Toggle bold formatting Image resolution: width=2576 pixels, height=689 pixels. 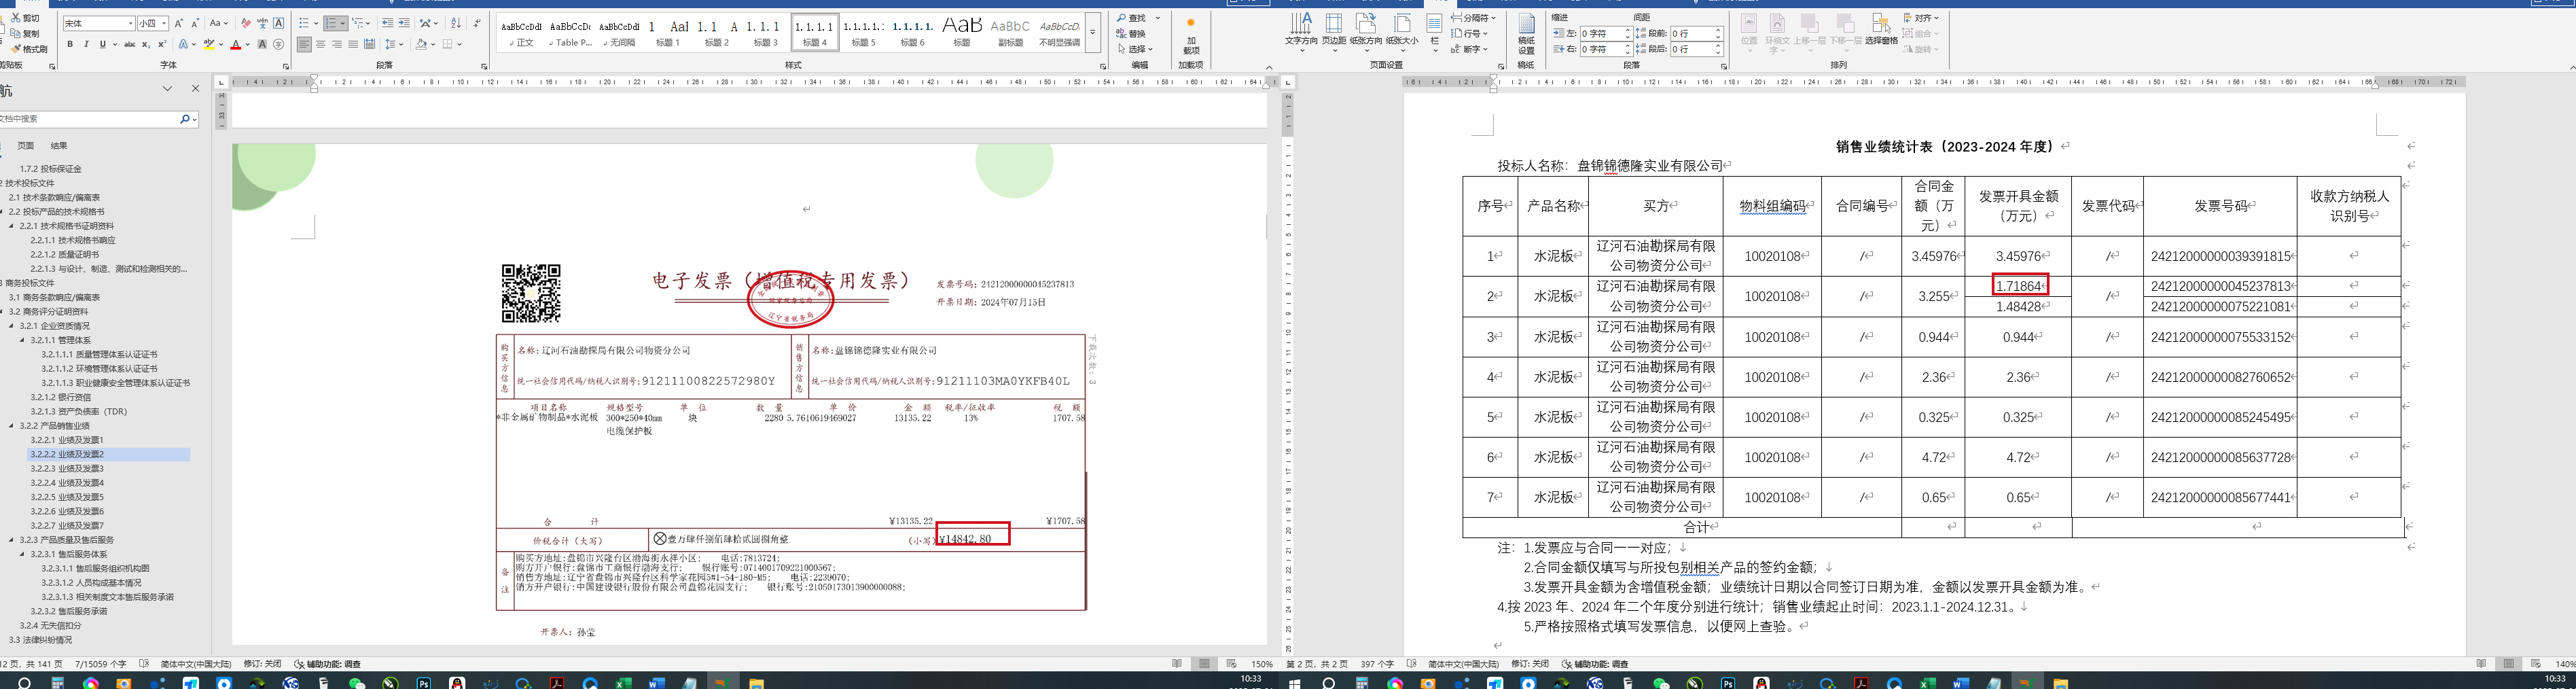70,44
